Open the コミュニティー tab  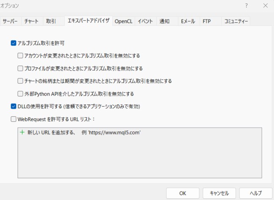click(x=236, y=21)
